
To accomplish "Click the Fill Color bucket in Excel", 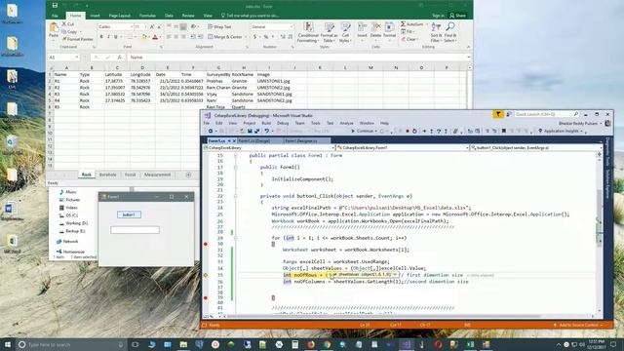I will 144,37.
